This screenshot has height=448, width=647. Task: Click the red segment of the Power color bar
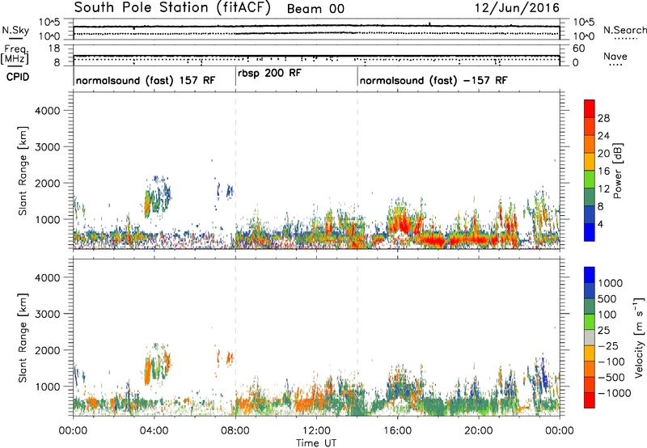[x=590, y=108]
